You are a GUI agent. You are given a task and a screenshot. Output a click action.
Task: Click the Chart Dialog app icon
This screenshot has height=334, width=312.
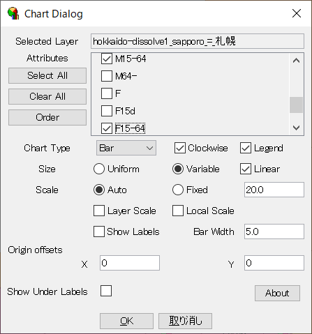click(13, 14)
